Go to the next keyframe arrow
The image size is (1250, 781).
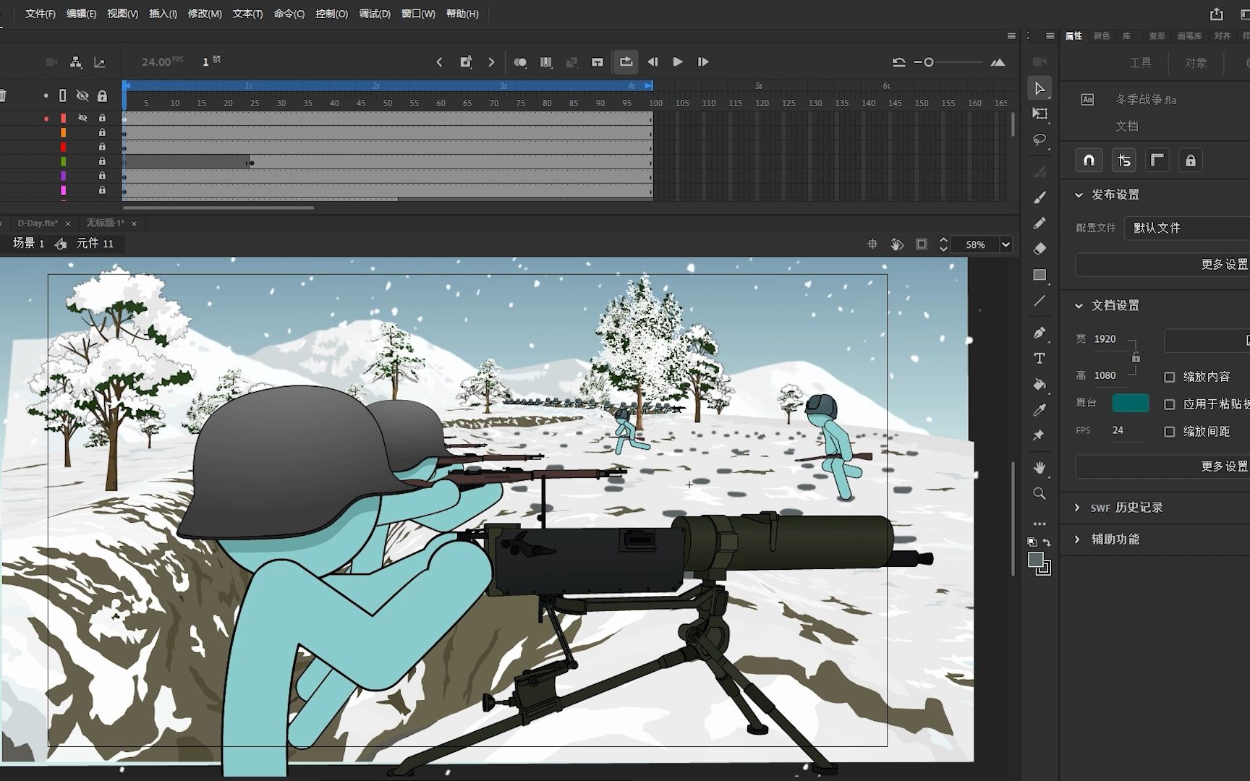click(491, 62)
